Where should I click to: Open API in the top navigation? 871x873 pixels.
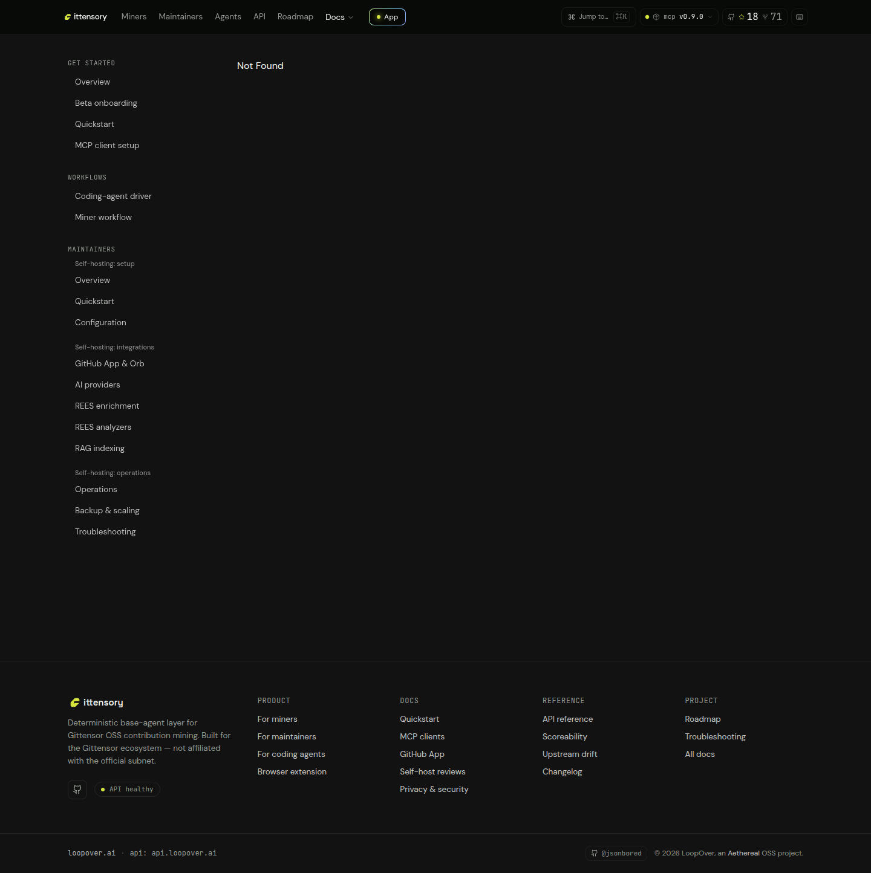click(x=259, y=17)
